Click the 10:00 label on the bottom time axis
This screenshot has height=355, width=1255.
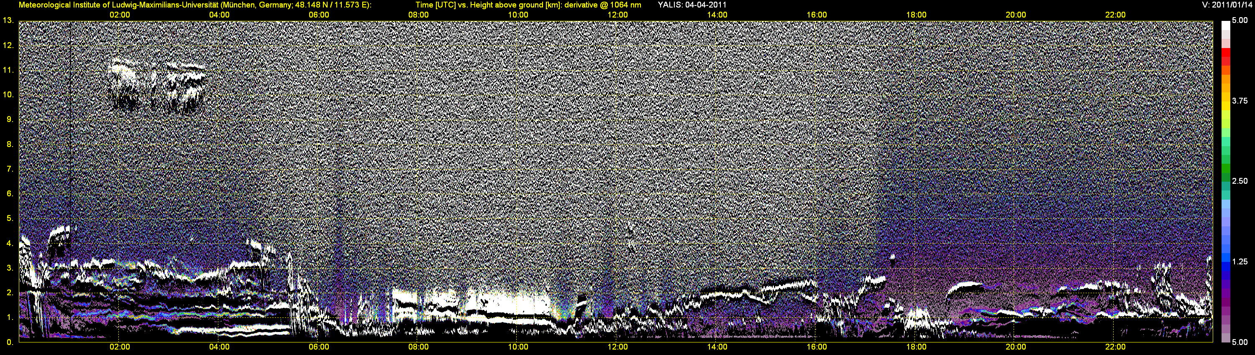(518, 347)
